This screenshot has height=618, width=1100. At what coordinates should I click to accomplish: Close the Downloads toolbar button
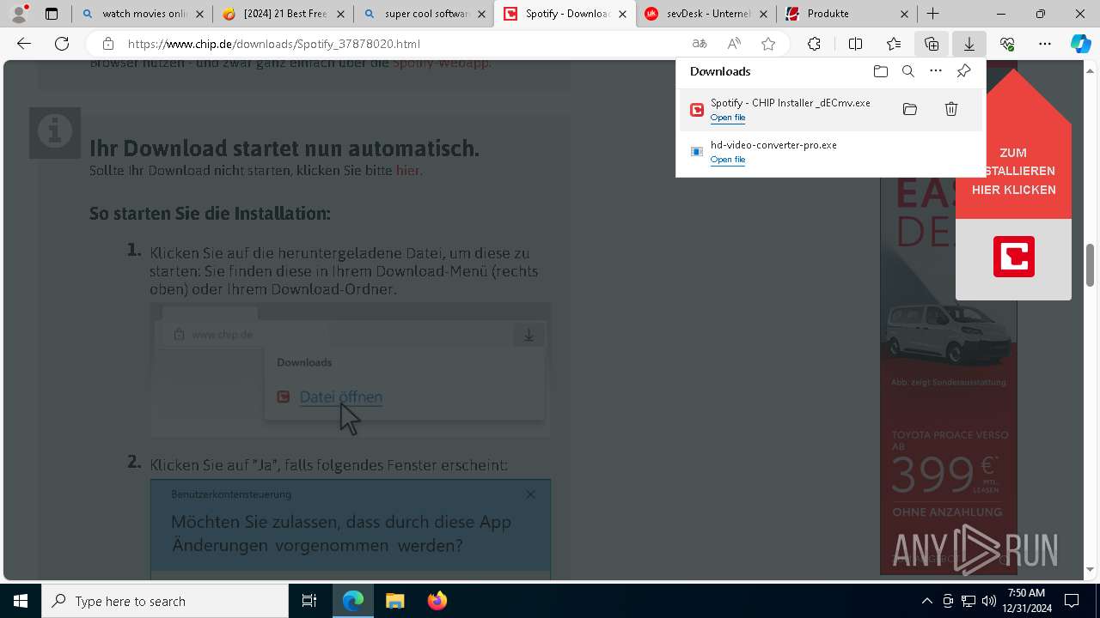(x=969, y=44)
